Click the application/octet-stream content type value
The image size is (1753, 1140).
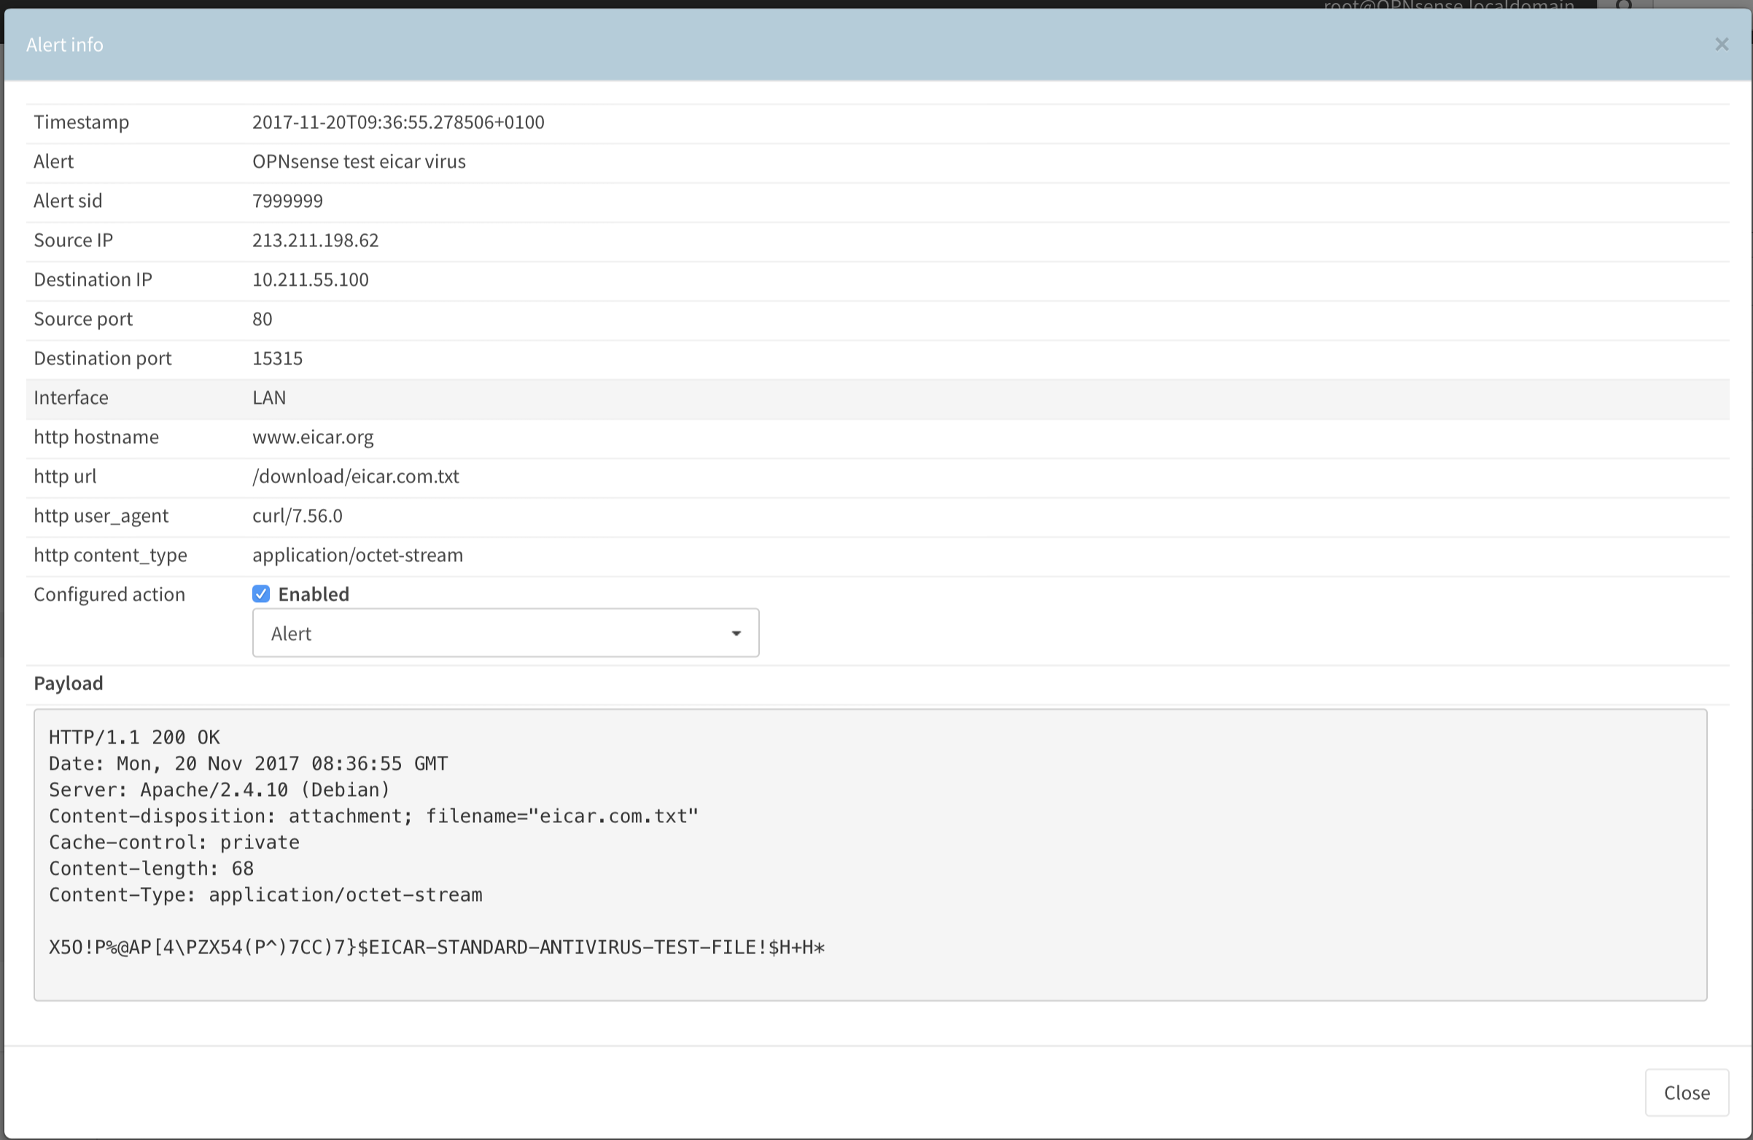click(x=357, y=555)
